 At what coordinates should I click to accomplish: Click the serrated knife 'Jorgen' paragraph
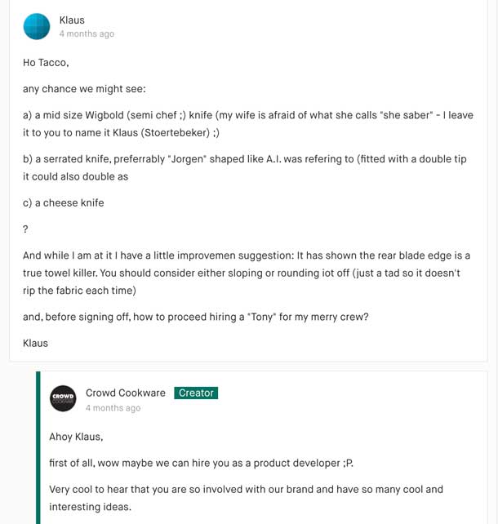[x=245, y=168]
